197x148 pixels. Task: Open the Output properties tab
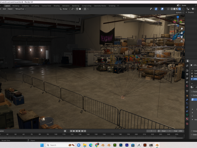pyautogui.click(x=187, y=74)
